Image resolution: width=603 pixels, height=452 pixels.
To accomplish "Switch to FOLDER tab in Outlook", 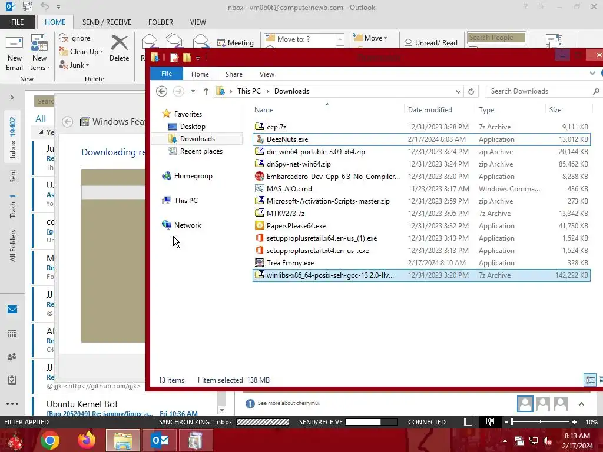I will click(x=161, y=22).
